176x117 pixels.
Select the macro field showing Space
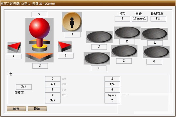click(112, 95)
